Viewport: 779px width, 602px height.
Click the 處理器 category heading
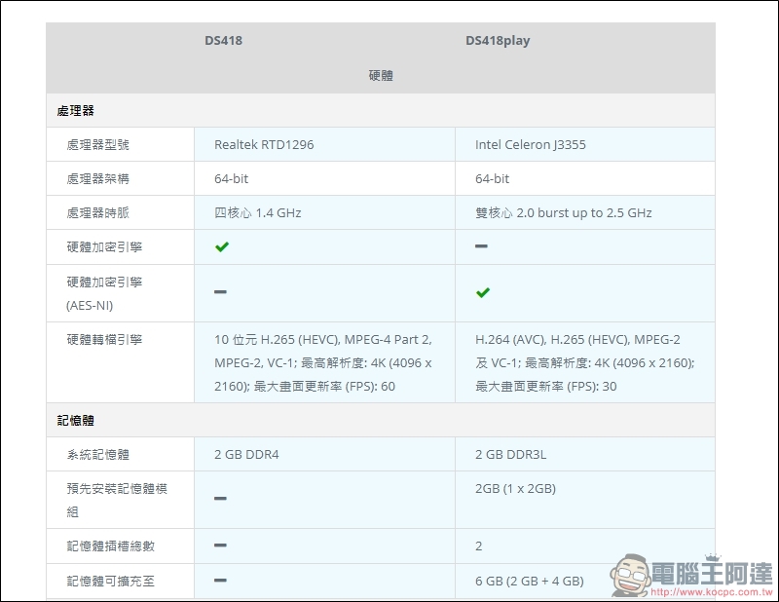pyautogui.click(x=76, y=110)
